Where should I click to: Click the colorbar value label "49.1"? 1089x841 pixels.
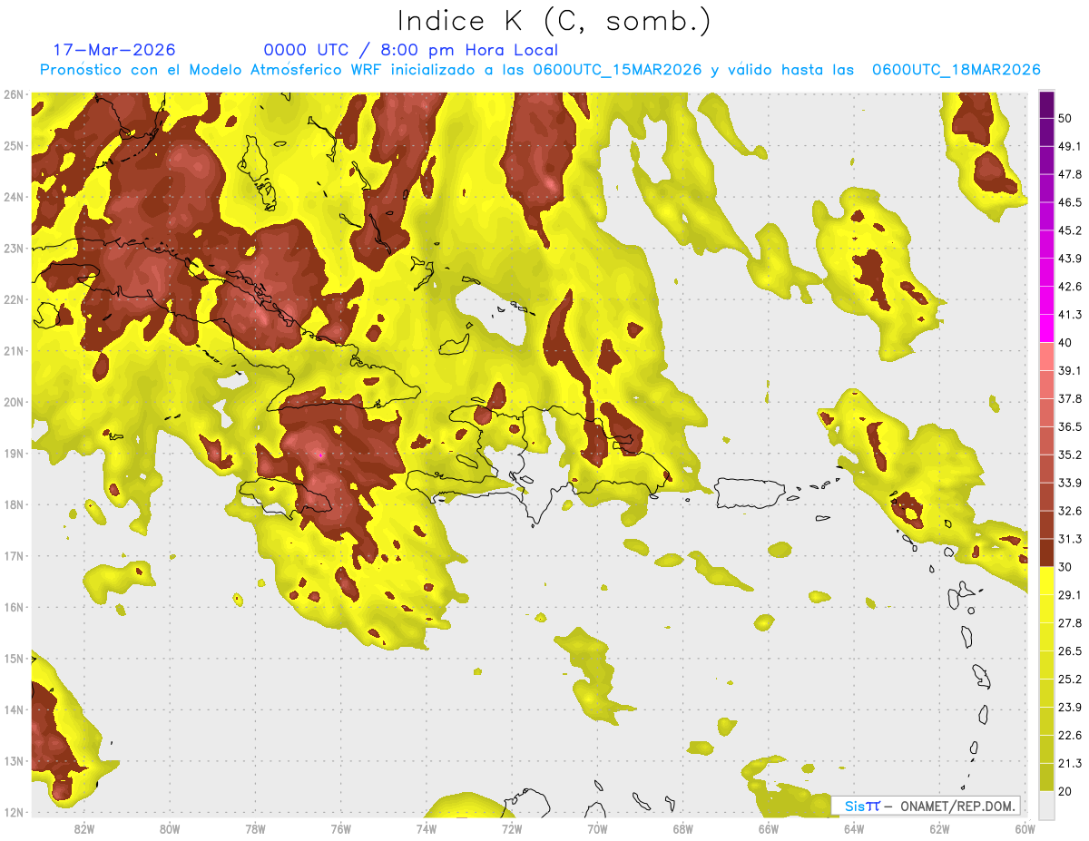[1069, 147]
